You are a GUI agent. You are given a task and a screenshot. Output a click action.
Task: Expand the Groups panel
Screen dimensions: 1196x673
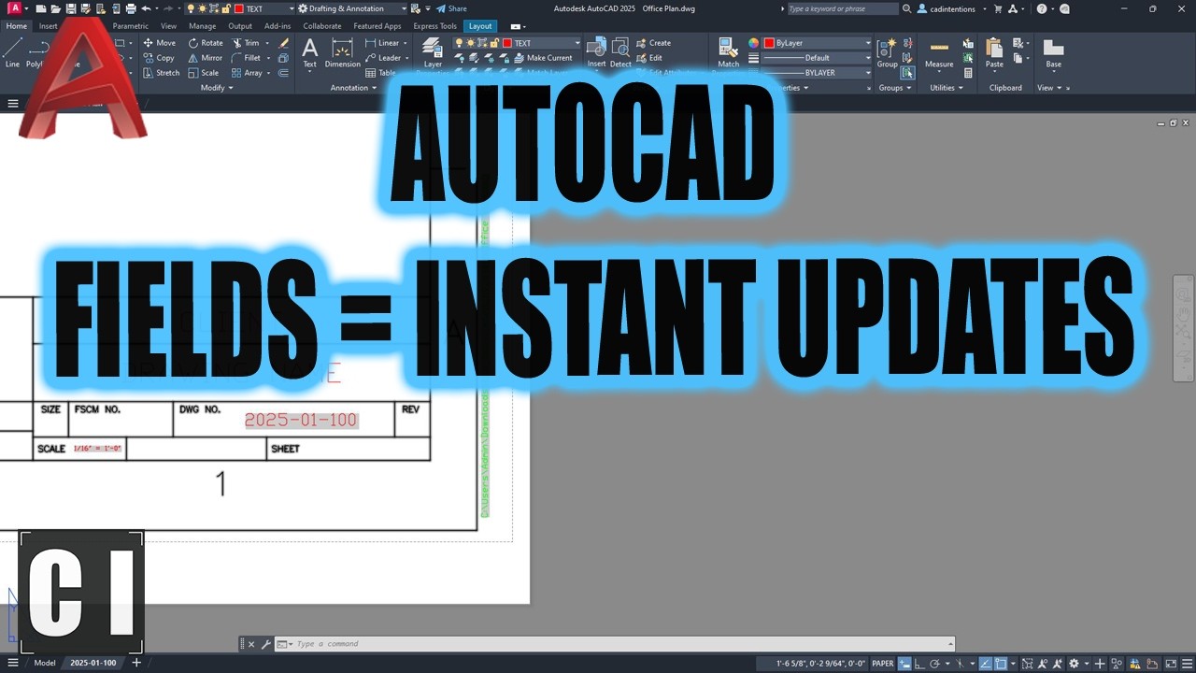pyautogui.click(x=894, y=88)
